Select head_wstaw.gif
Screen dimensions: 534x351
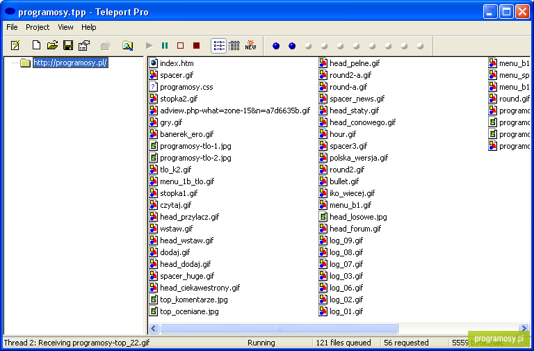186,240
